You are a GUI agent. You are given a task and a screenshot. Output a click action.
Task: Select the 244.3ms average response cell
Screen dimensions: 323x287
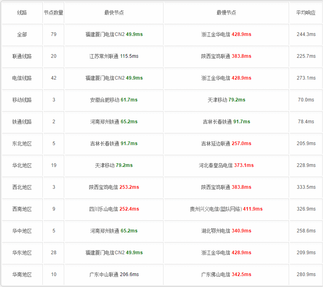click(306, 34)
